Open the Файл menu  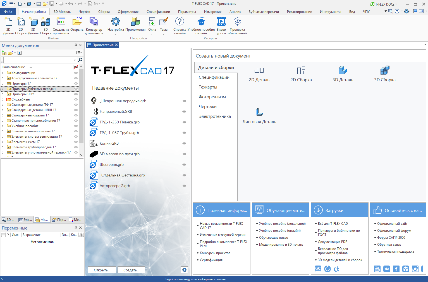[8, 11]
